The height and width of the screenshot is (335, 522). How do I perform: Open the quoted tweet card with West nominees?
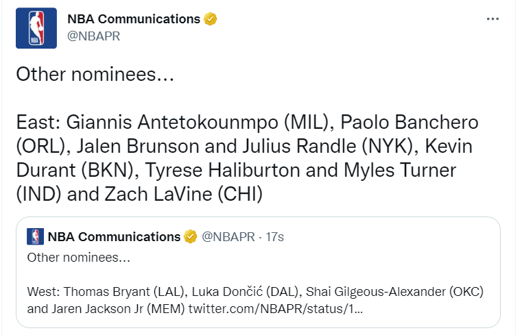point(258,272)
